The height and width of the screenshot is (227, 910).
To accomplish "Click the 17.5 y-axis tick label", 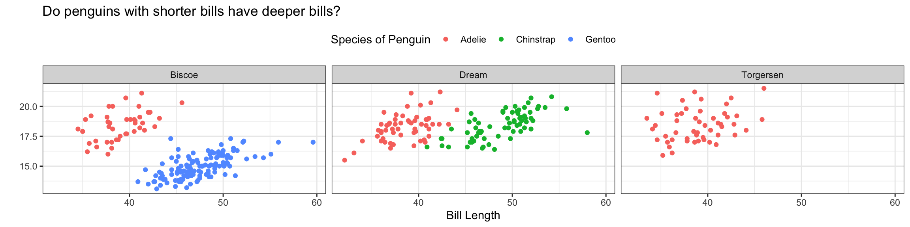I will [28, 136].
